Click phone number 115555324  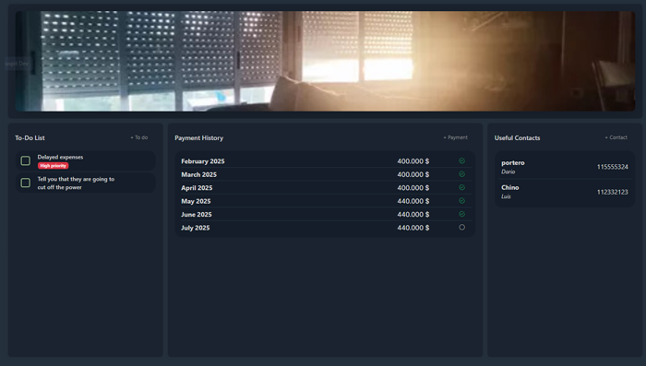(612, 167)
